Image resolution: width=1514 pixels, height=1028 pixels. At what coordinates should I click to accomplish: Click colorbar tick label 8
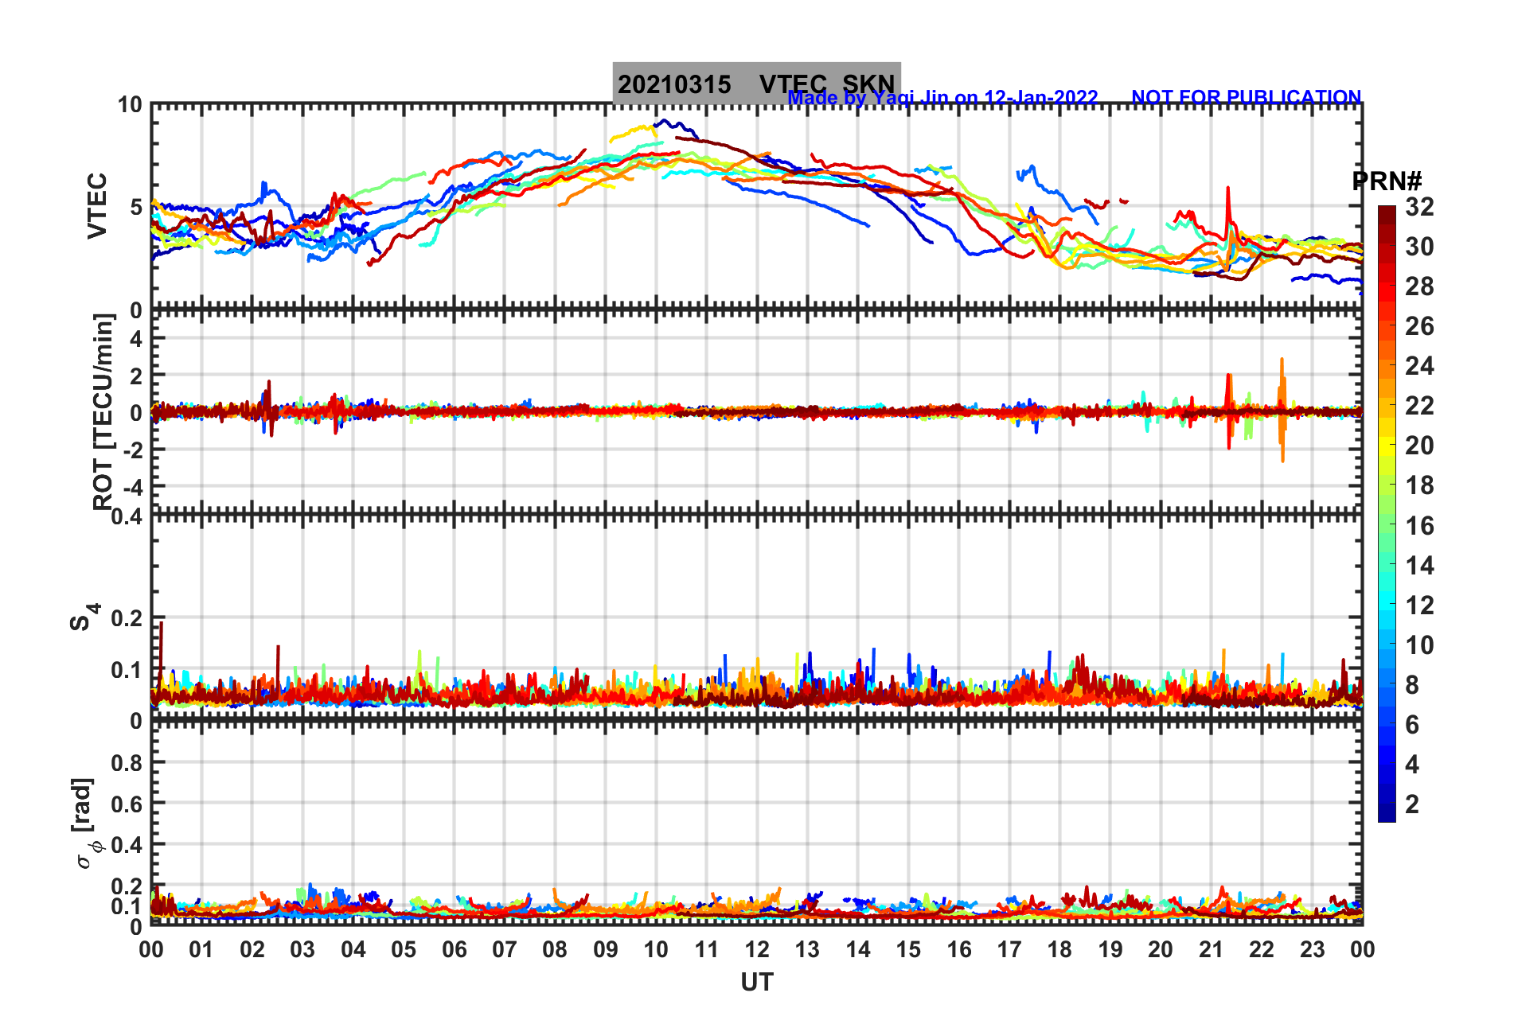tap(1412, 685)
